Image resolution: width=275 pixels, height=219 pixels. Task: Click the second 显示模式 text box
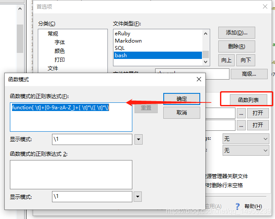[92, 197]
